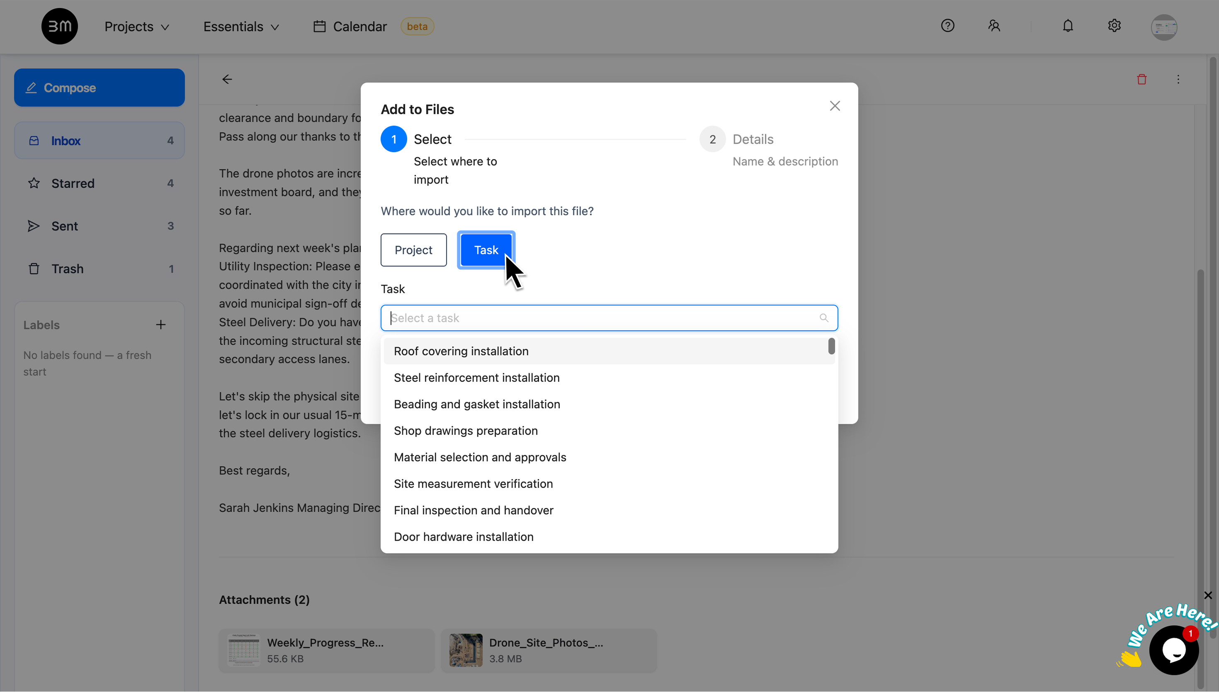Select Door hardware installation task
This screenshot has width=1219, height=692.
[609, 537]
